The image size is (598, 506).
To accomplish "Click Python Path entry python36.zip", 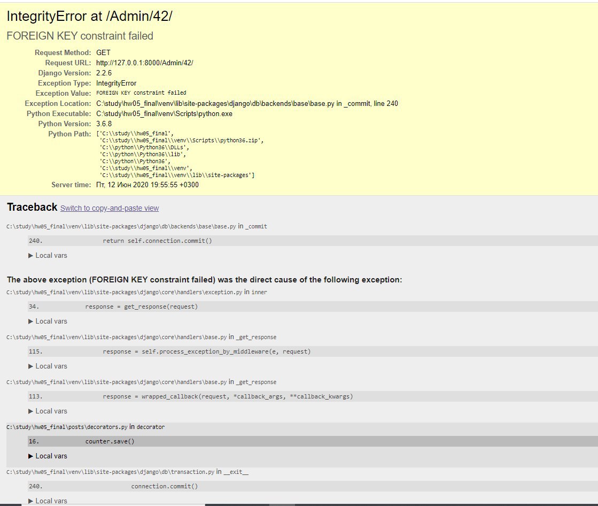I will click(182, 141).
